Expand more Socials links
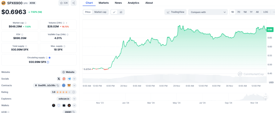The height and width of the screenshot is (113, 275). click(74, 79)
